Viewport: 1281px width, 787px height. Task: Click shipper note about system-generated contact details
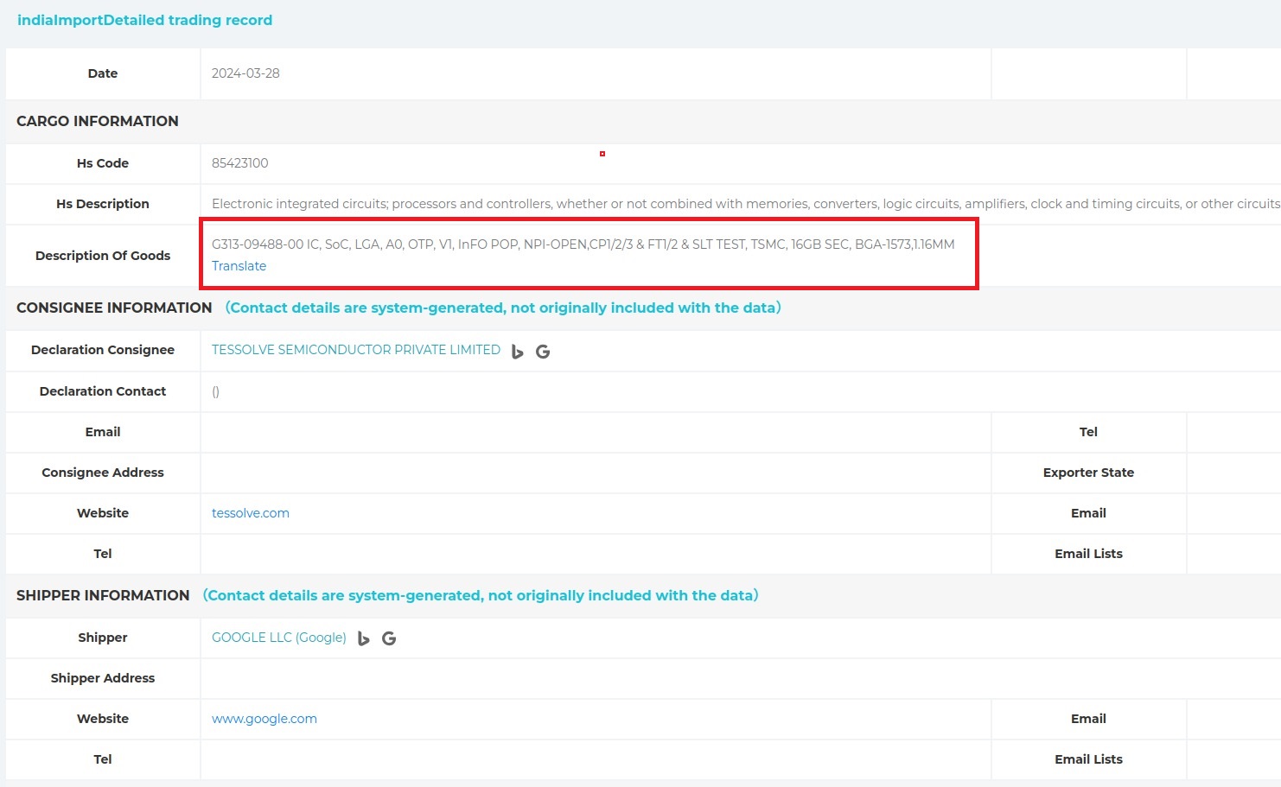coord(481,595)
